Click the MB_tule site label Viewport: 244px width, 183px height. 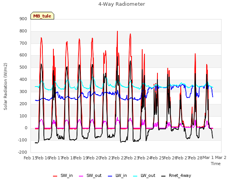coord(42,16)
